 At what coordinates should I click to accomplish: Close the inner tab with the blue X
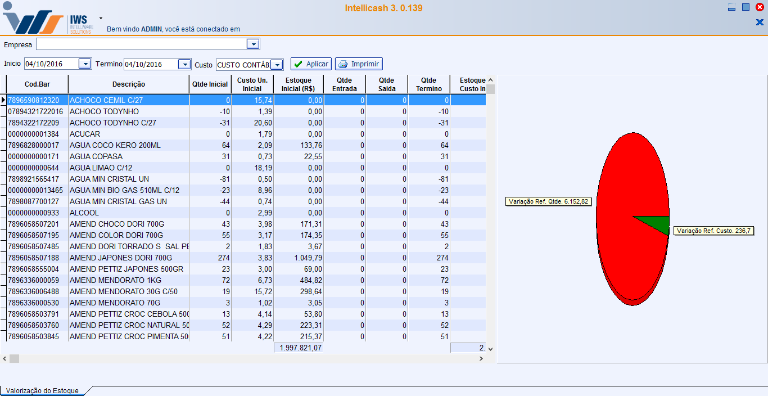(760, 22)
